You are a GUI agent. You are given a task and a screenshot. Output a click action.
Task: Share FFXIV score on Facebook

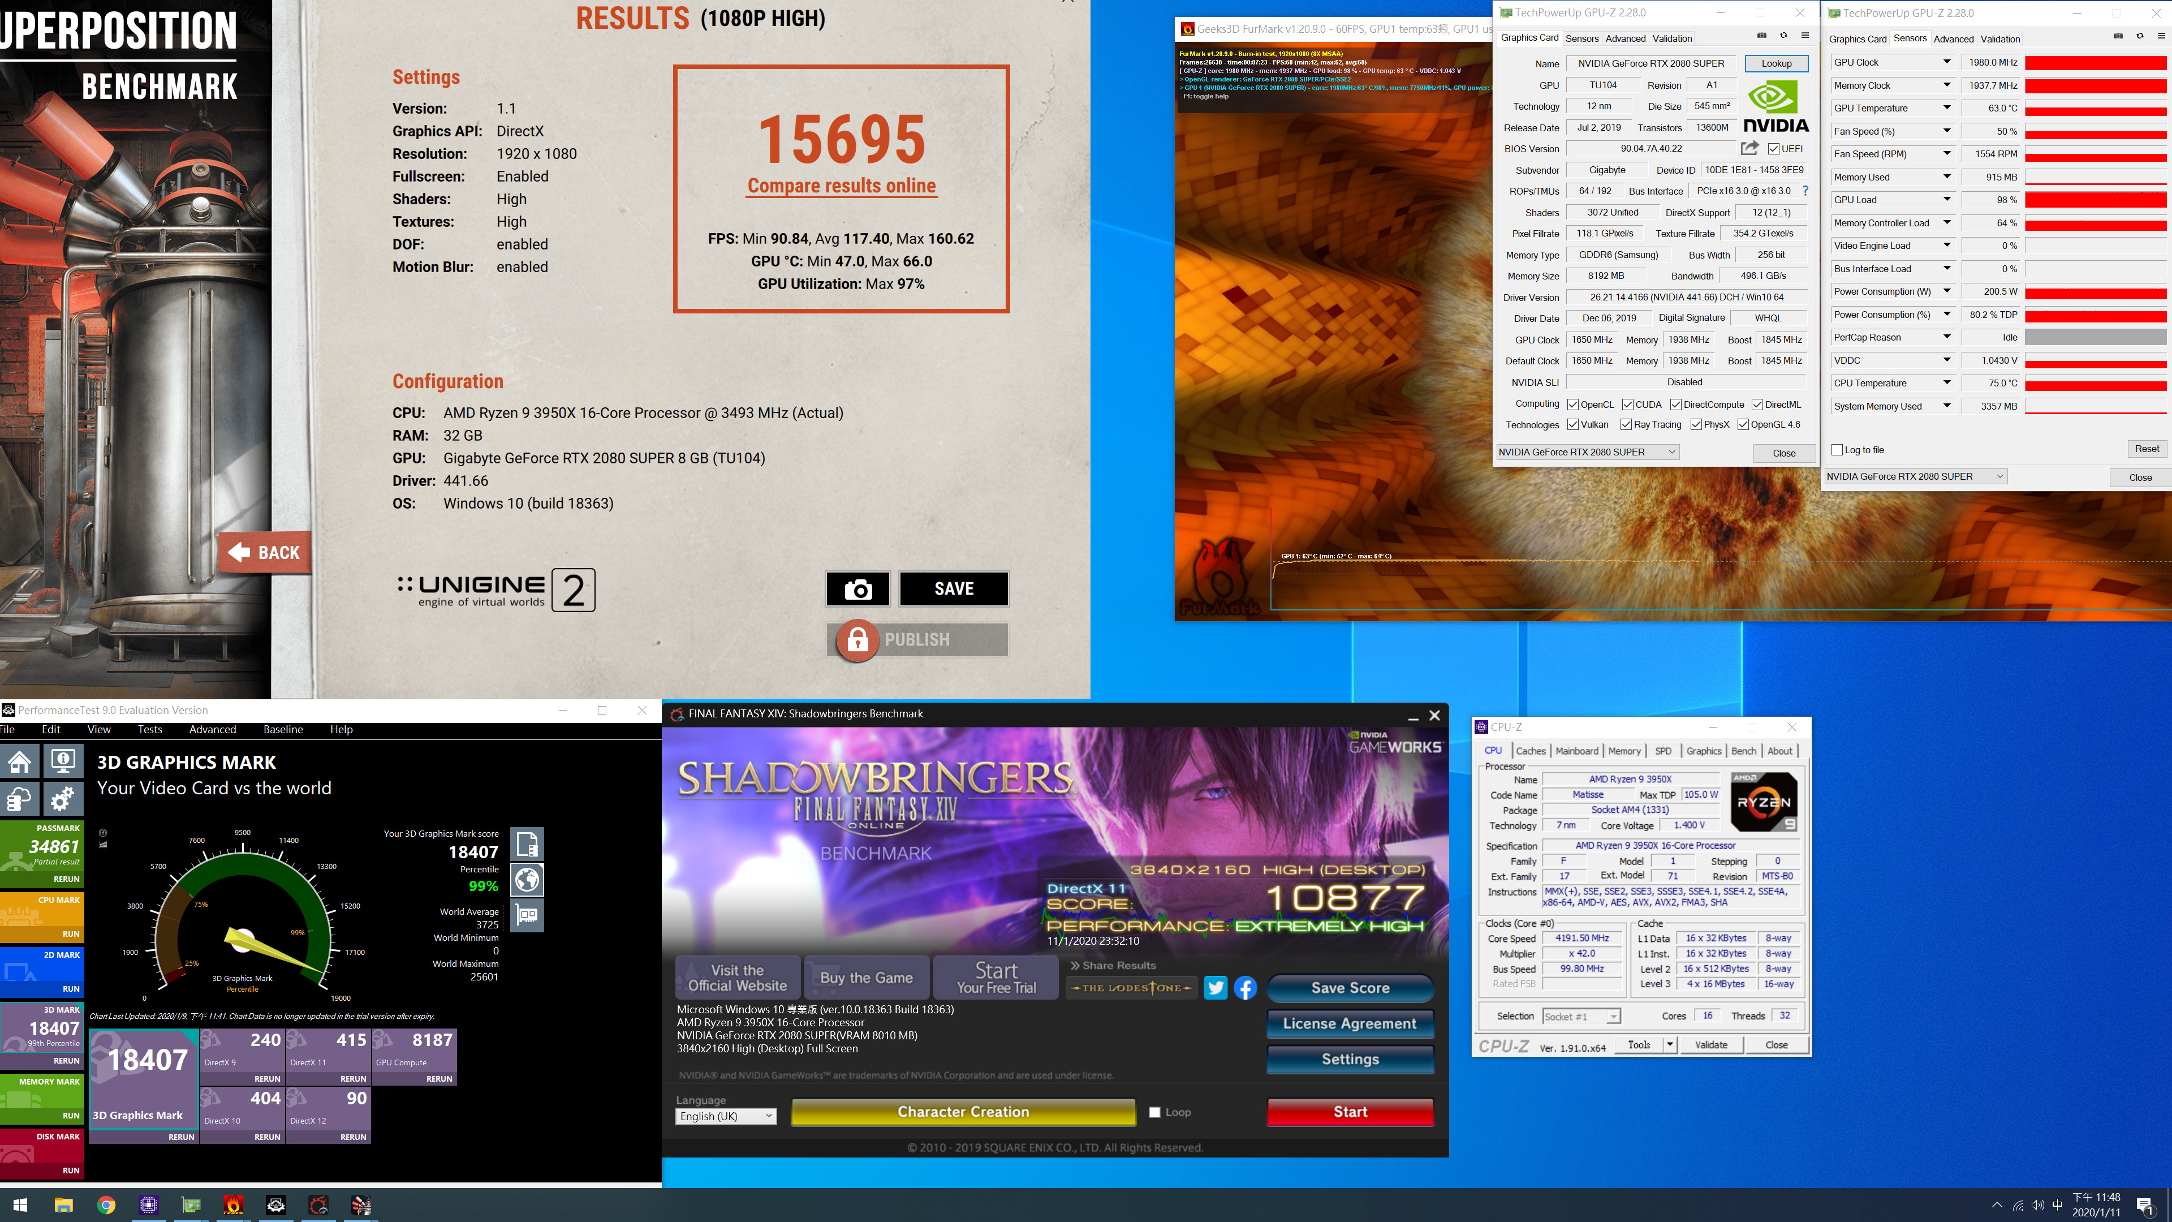click(1246, 988)
